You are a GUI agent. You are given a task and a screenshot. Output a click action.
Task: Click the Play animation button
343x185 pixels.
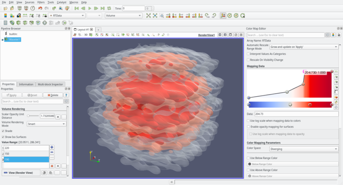(x=90, y=8)
